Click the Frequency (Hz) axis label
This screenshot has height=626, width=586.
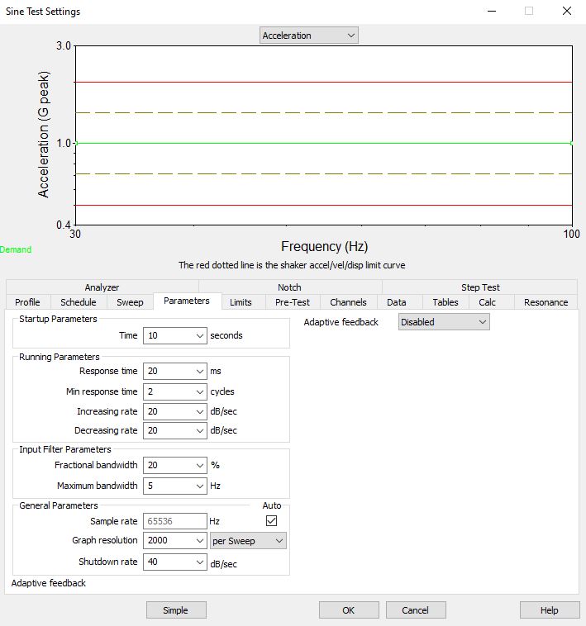[x=324, y=246]
